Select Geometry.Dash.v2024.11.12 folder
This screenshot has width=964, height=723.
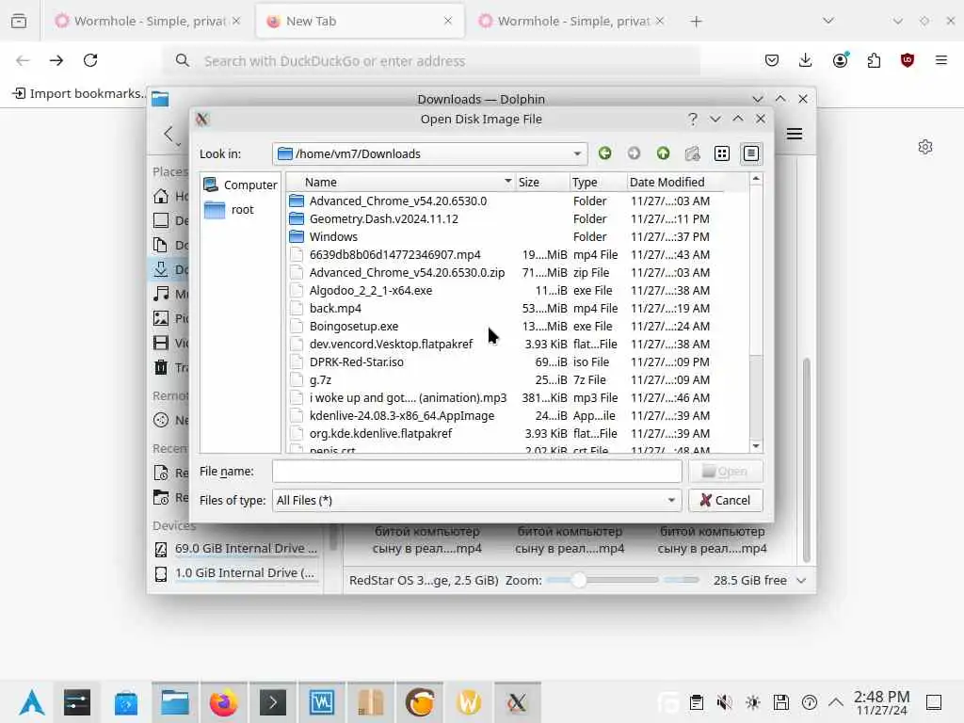(x=384, y=218)
